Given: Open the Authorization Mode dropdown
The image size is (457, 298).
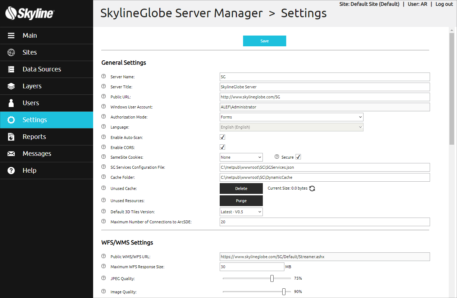Looking at the screenshot, I should [x=292, y=117].
